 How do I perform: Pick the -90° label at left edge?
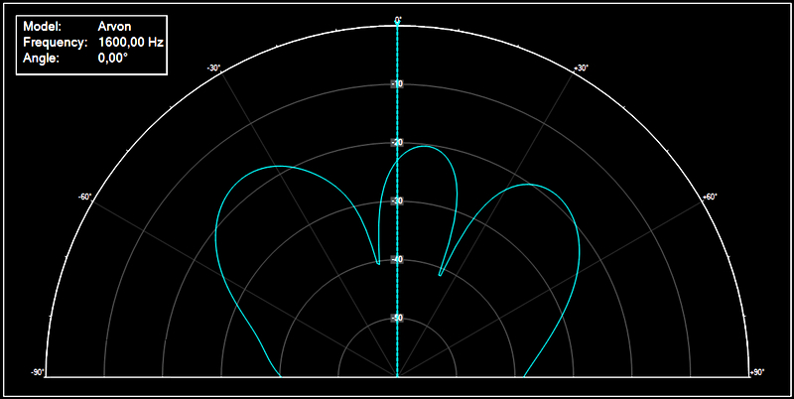(x=38, y=373)
